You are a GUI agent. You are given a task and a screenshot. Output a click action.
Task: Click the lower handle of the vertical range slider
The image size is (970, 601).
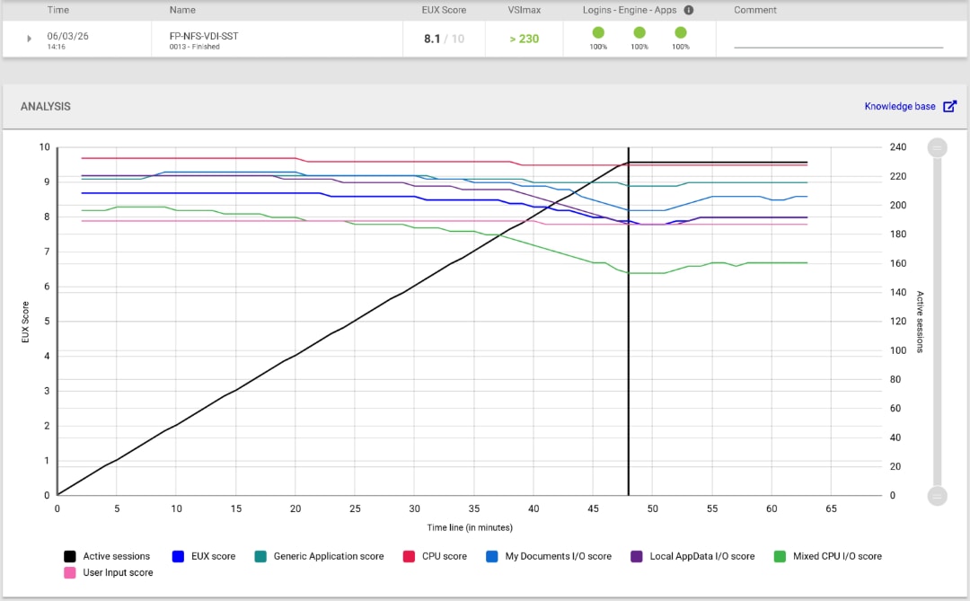click(x=937, y=496)
